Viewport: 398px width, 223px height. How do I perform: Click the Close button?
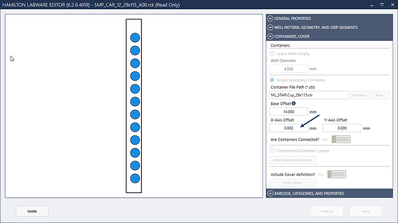(x=32, y=211)
